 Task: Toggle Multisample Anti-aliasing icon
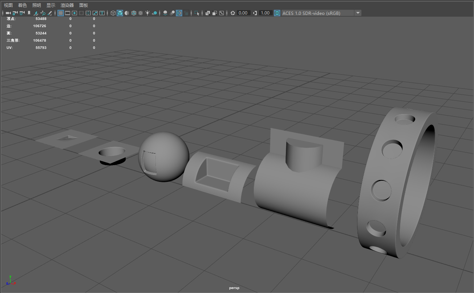tap(179, 13)
